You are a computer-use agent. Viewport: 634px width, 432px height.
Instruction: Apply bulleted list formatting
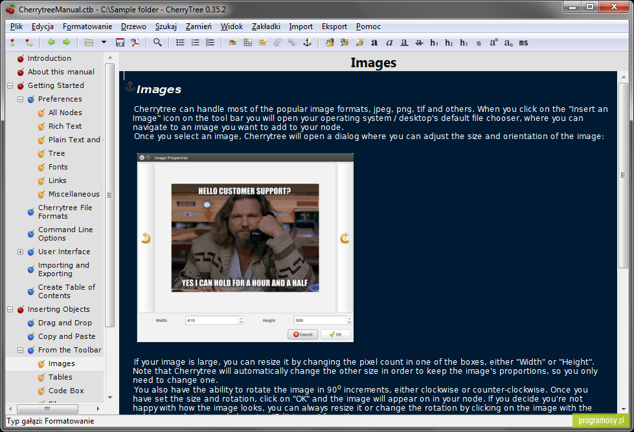tap(180, 43)
